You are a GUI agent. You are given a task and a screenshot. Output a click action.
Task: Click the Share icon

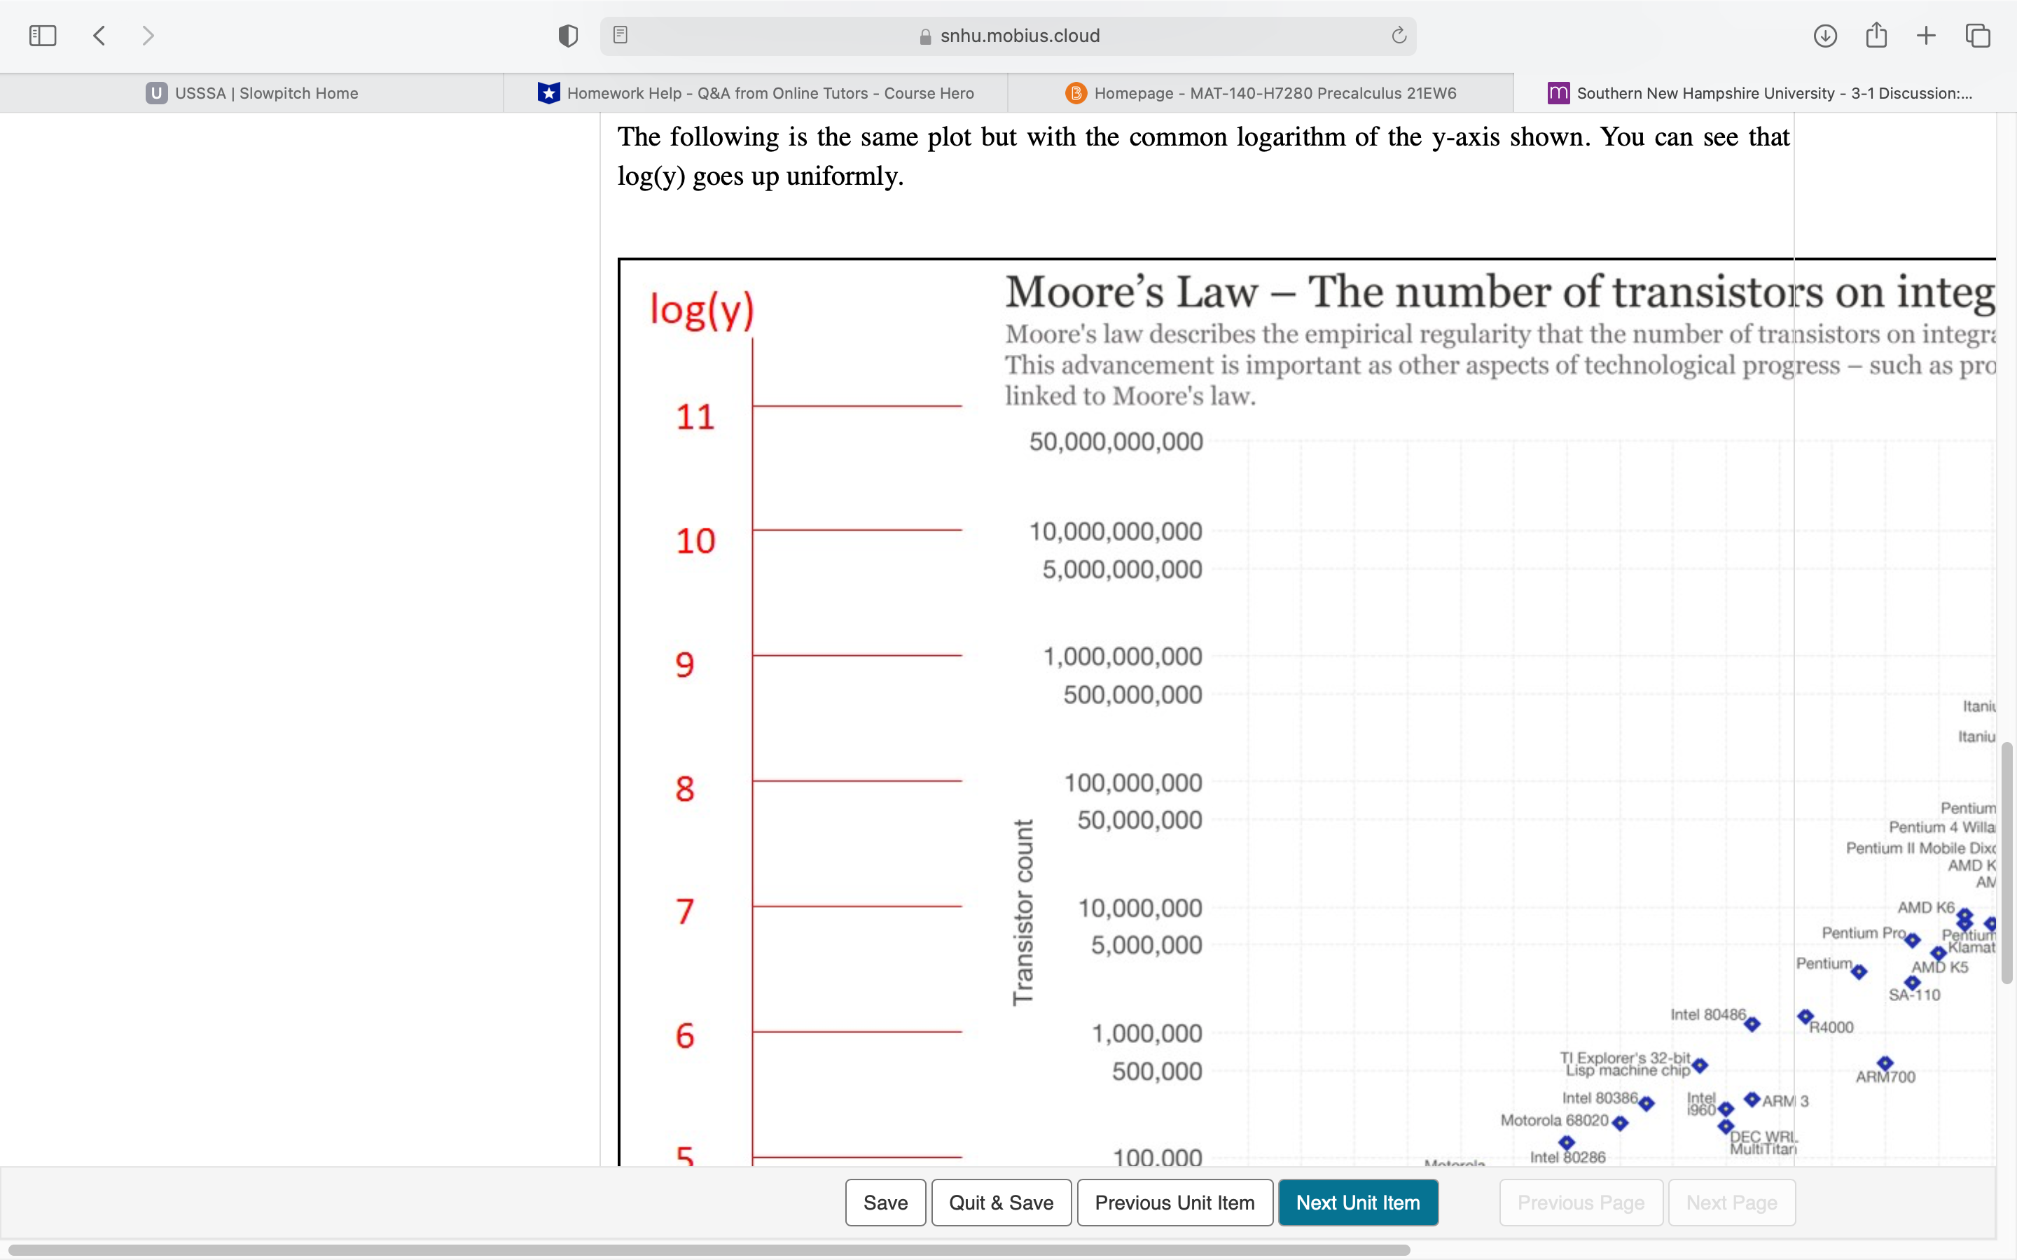coord(1876,35)
